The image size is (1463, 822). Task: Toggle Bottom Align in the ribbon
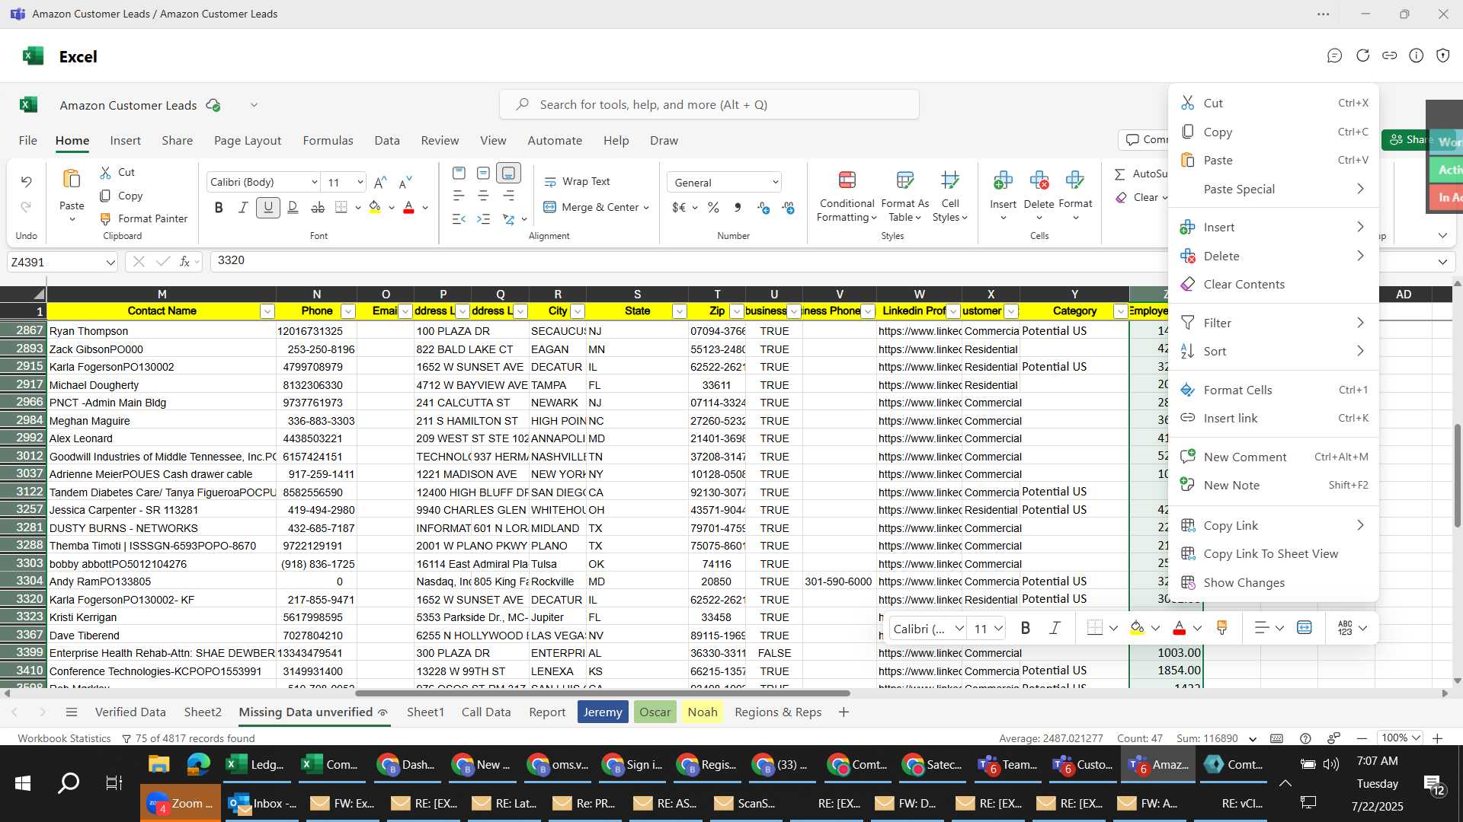click(508, 174)
